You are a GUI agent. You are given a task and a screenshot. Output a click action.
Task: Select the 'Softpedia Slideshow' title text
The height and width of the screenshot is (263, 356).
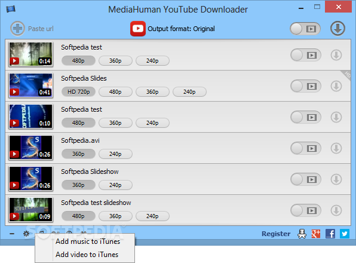click(x=90, y=172)
